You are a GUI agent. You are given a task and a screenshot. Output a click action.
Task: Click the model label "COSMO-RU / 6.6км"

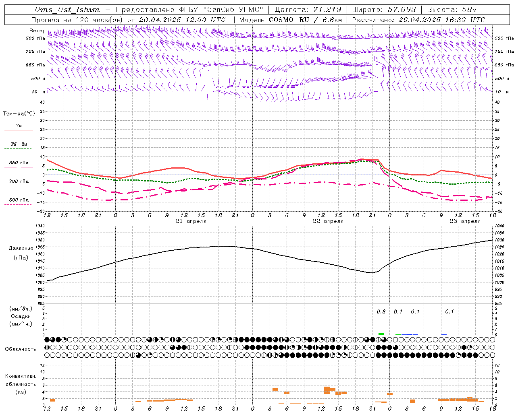(305, 20)
